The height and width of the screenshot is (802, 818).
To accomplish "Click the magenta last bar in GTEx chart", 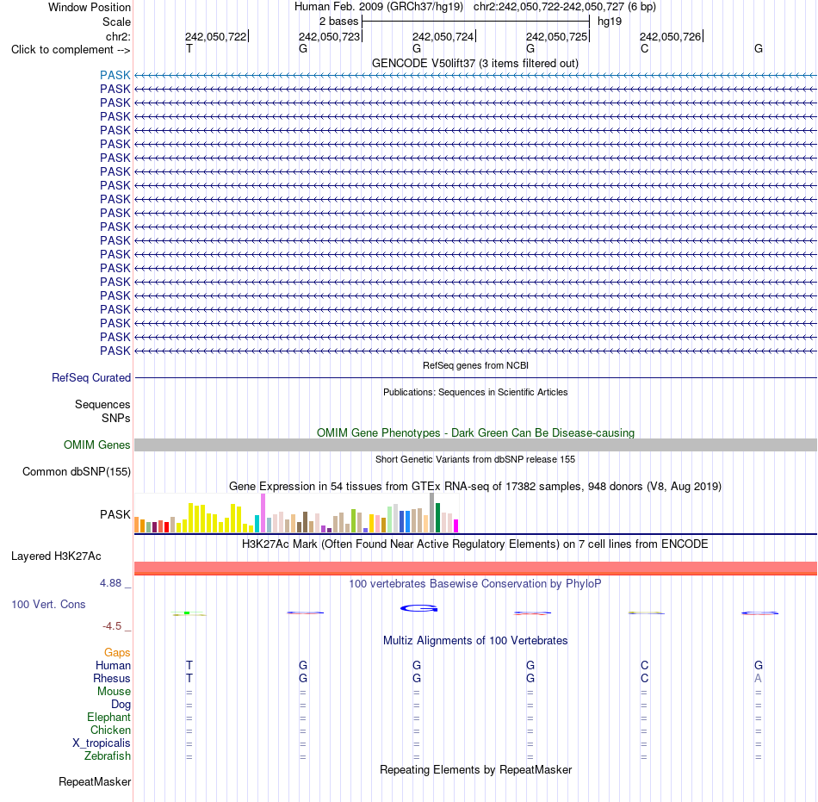I will click(456, 525).
